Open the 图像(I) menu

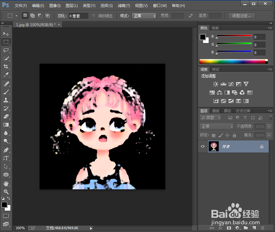pos(55,6)
